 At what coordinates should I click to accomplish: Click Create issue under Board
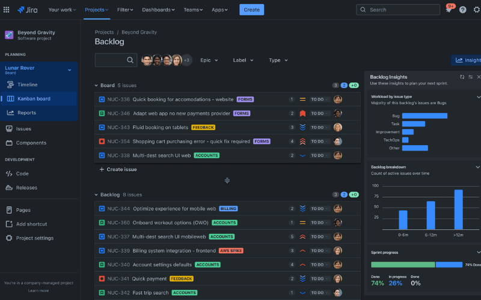pyautogui.click(x=118, y=169)
